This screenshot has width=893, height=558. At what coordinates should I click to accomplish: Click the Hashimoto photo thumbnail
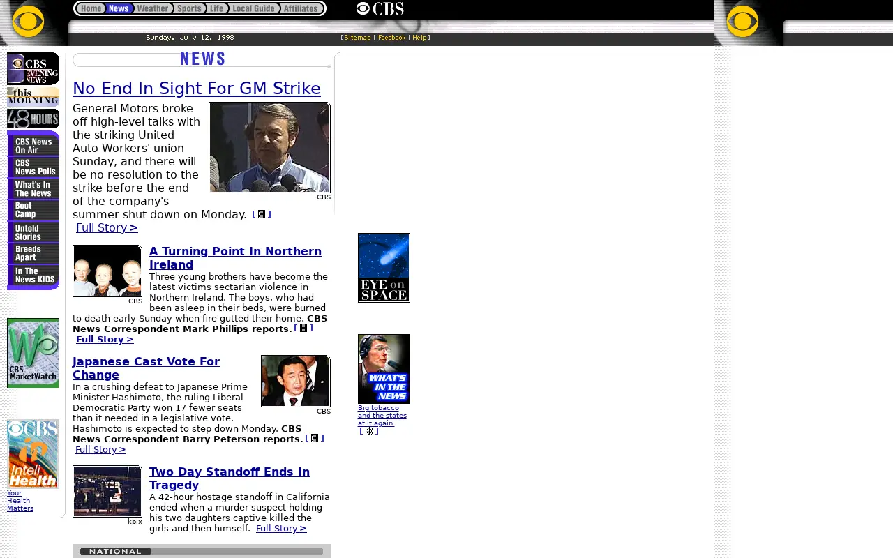coord(296,381)
